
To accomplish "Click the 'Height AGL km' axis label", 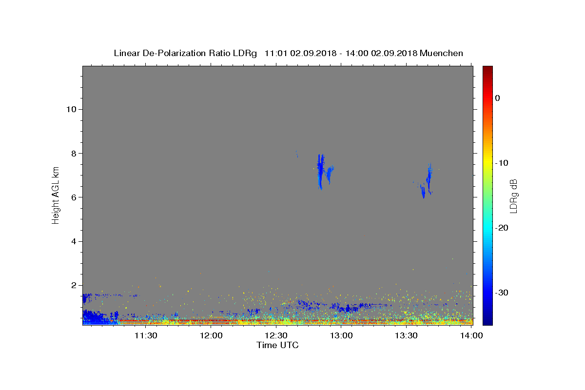I will click(x=56, y=195).
